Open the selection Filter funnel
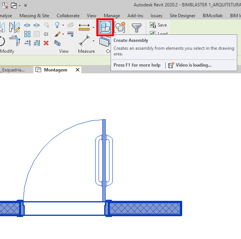This screenshot has height=239, width=241. click(136, 28)
